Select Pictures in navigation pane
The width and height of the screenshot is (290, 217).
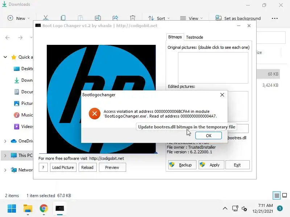pos(23,103)
